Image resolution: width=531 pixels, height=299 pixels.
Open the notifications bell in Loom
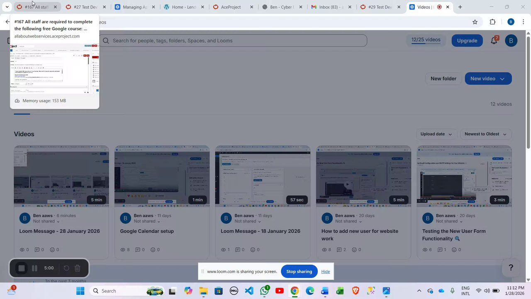pyautogui.click(x=494, y=41)
